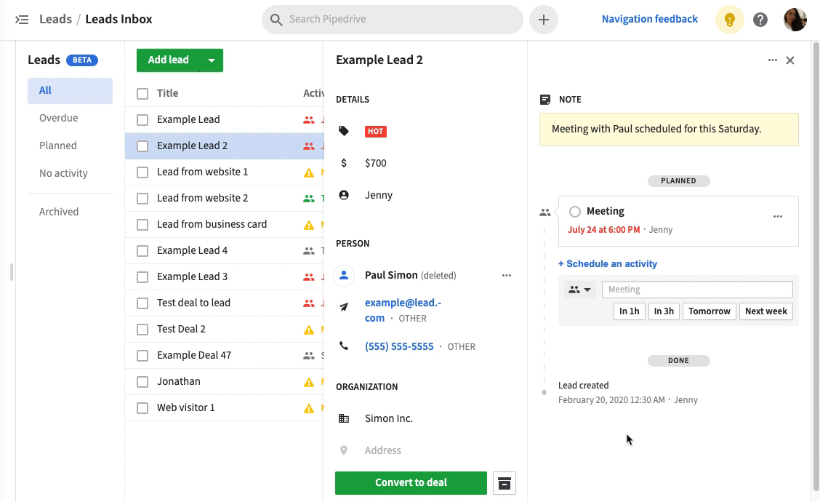This screenshot has width=820, height=502.
Task: Mark the Meeting activity as done
Action: (575, 212)
